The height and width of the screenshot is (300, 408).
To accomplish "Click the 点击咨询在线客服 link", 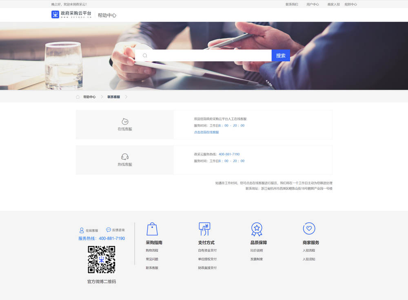I will point(206,132).
